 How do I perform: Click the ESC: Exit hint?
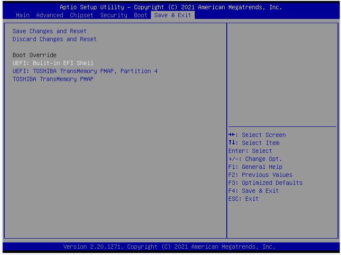[243, 199]
